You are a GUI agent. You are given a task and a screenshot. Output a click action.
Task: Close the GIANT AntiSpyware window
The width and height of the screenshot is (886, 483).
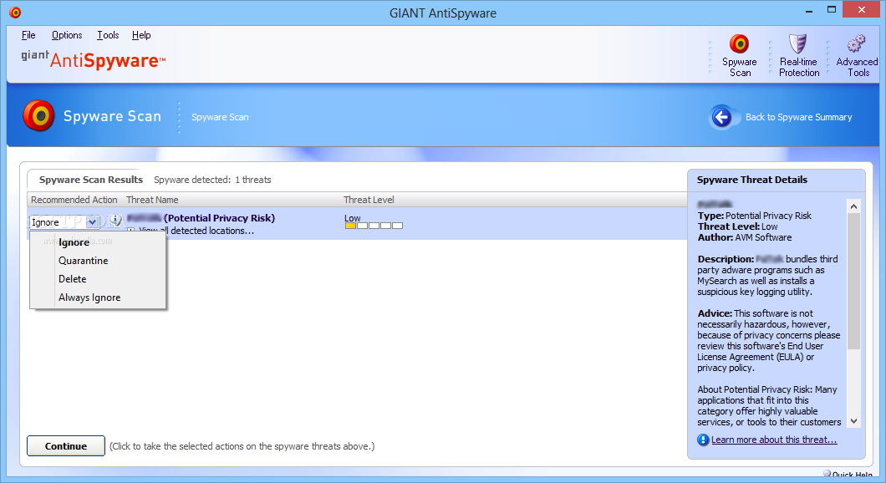tap(861, 9)
